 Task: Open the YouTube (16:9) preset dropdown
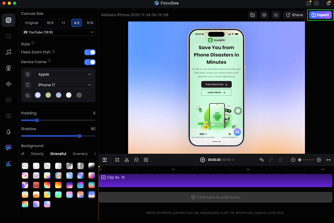58,32
